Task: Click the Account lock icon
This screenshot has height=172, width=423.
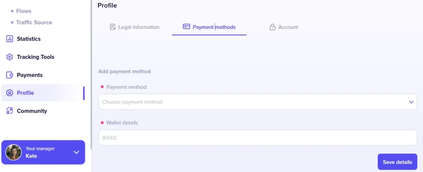Action: point(273,27)
